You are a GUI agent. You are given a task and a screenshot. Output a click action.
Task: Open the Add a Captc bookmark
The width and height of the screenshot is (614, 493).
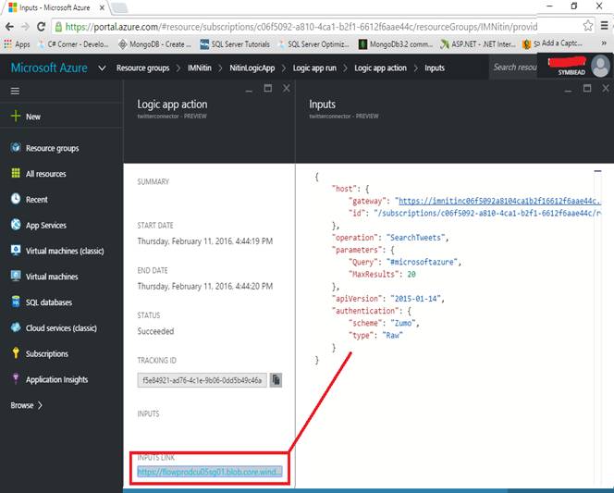point(553,43)
